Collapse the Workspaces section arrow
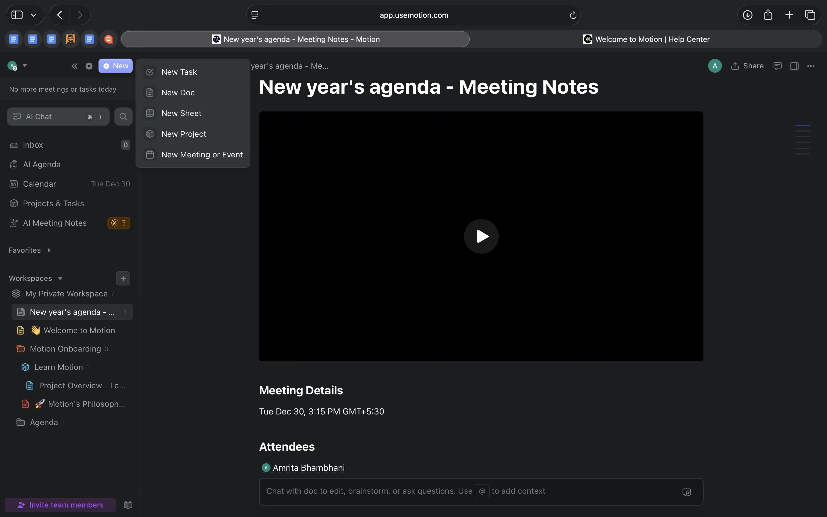 [x=60, y=278]
